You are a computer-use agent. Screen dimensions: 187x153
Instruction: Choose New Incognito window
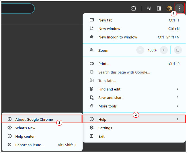click(134, 37)
